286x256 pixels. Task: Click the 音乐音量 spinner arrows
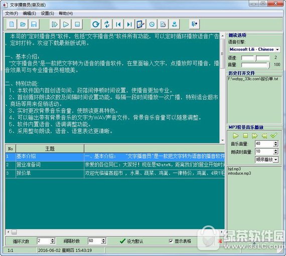(275, 144)
